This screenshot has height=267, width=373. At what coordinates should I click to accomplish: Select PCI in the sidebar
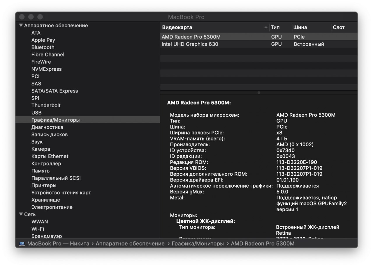coord(35,76)
